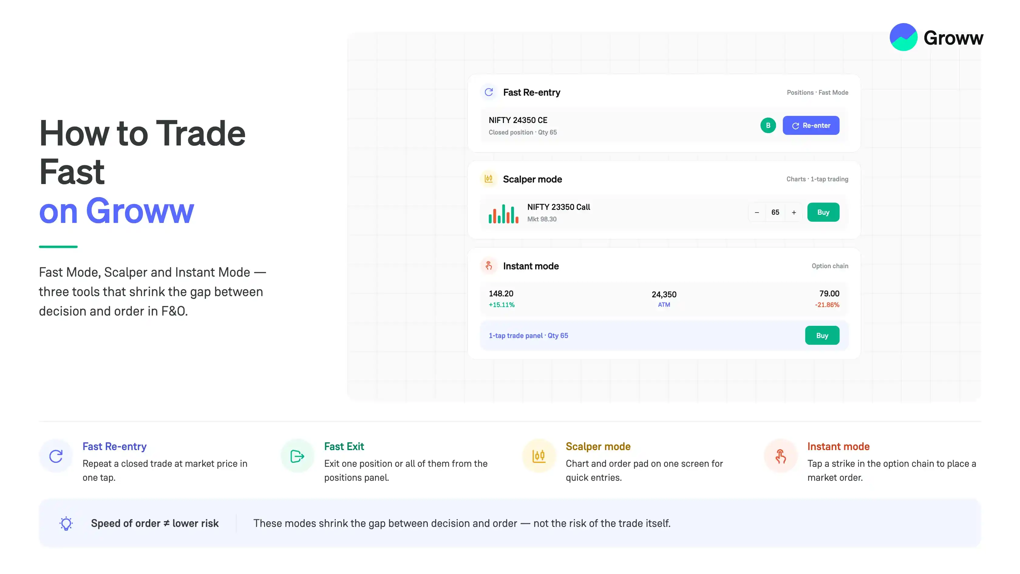This screenshot has height=574, width=1020.
Task: Click the 'Mkt 98.30' price text
Action: tap(542, 219)
